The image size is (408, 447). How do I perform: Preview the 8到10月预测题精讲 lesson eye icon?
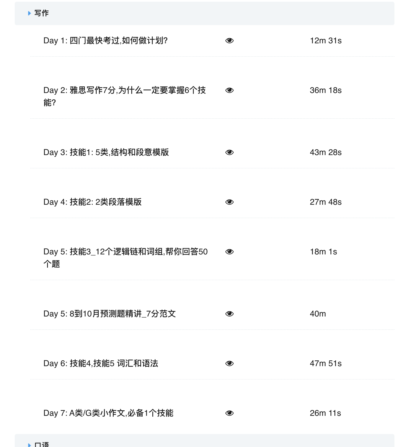click(x=229, y=314)
